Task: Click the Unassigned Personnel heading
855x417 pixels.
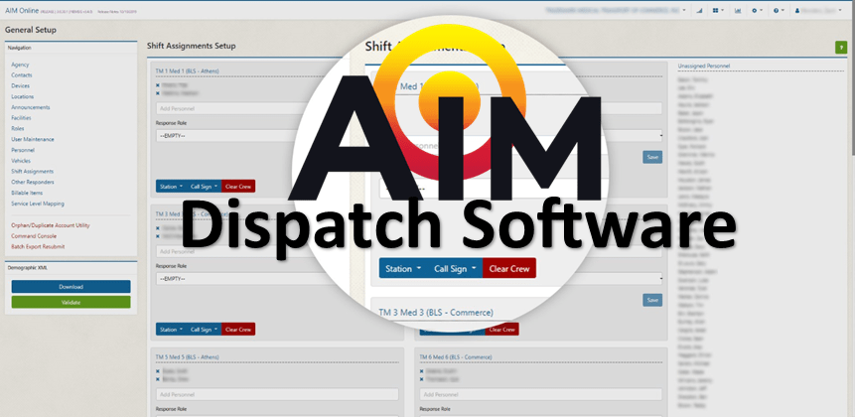Action: (703, 66)
